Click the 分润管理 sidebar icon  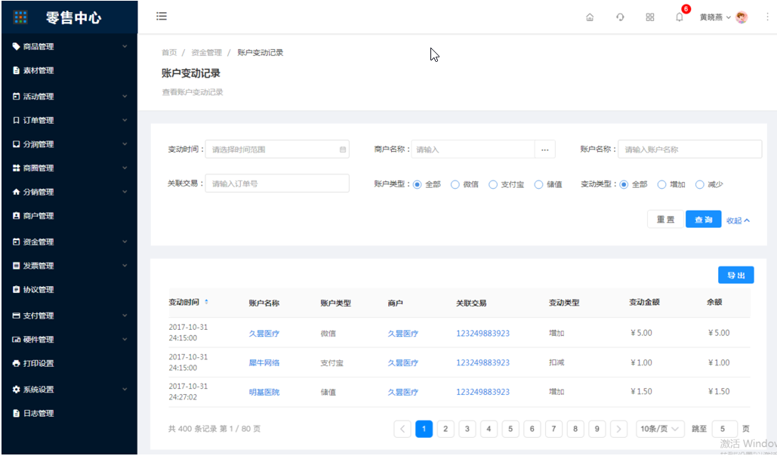16,144
